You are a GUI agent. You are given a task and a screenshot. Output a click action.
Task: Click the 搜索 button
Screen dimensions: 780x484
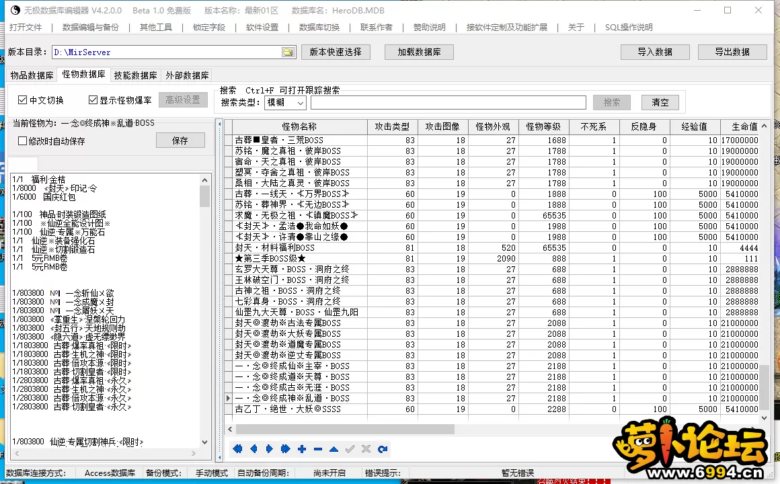click(612, 102)
